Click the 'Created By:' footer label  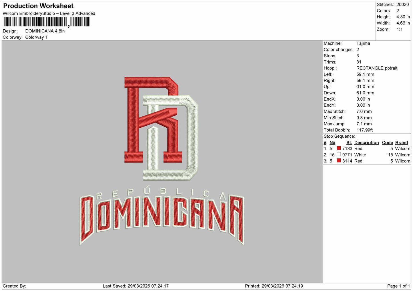pyautogui.click(x=14, y=286)
